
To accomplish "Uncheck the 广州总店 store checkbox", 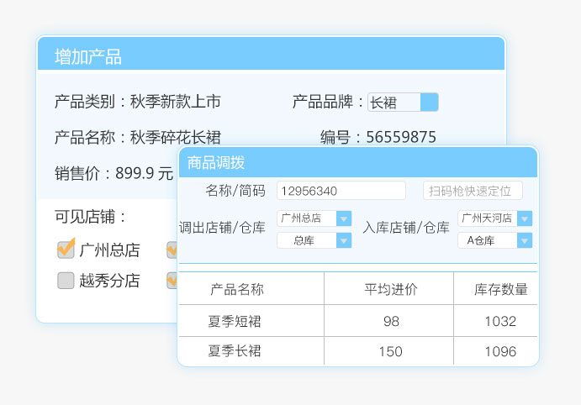I will (66, 250).
